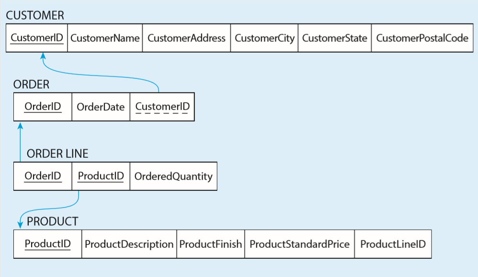Click the PRODUCT table title

click(x=53, y=222)
